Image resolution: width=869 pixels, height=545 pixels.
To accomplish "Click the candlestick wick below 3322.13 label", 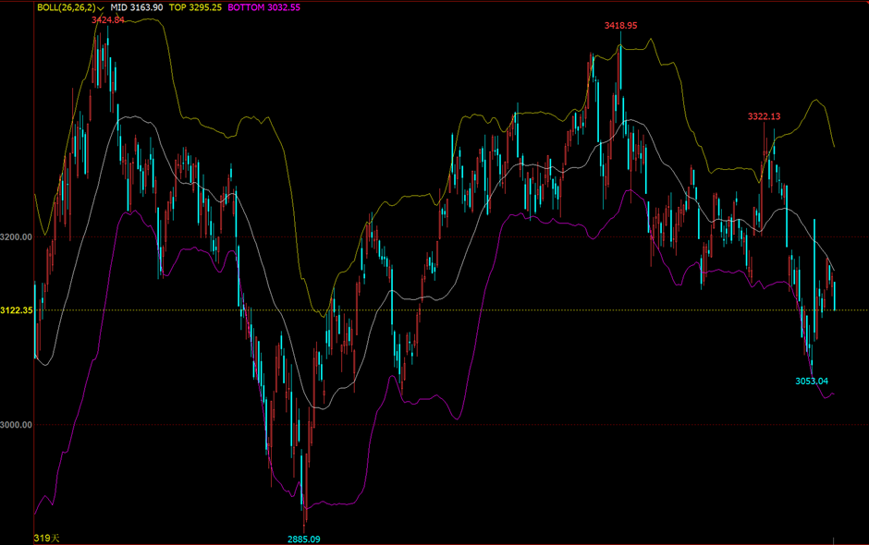I will click(765, 148).
